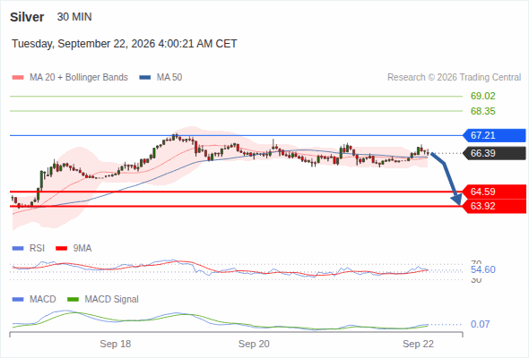The height and width of the screenshot is (358, 529).
Task: Click the MA 20 + Bollinger Bands legend swatch
Action: (18, 78)
